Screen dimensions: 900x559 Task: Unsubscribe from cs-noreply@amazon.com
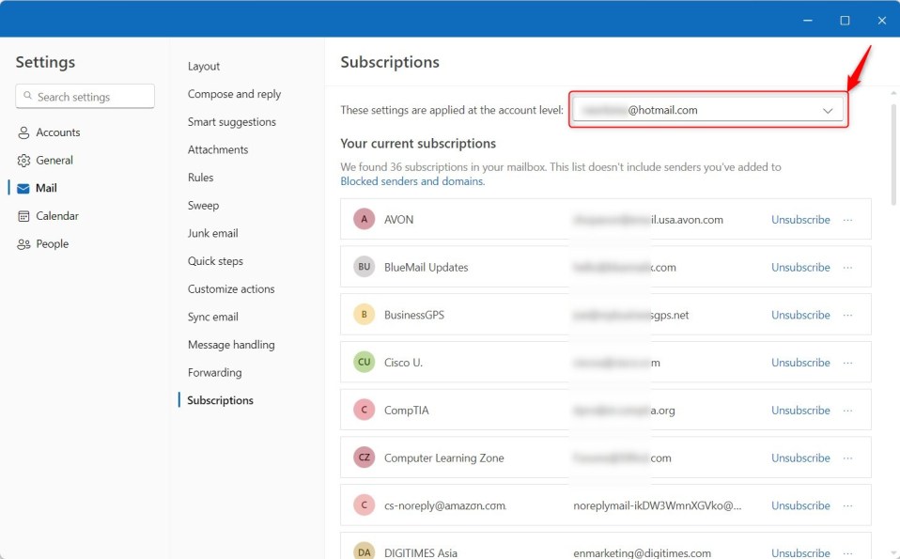click(800, 505)
